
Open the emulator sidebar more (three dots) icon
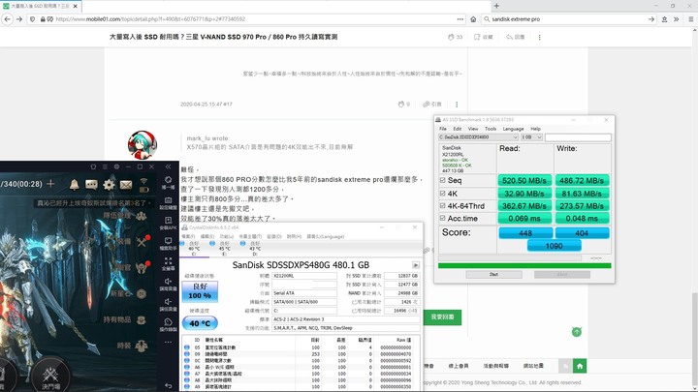168,343
